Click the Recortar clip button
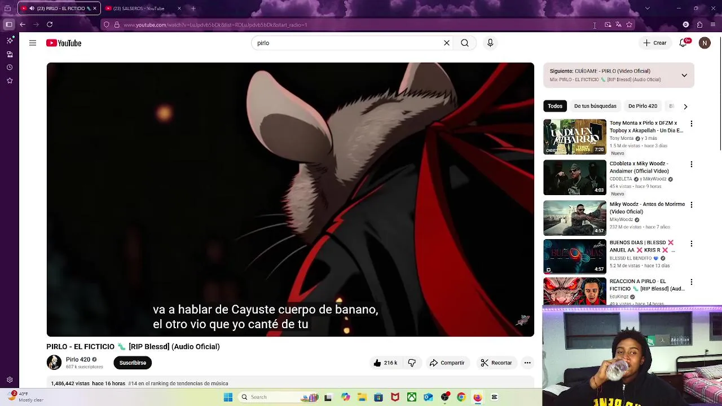Screen dimensions: 722x406 (x=496, y=363)
